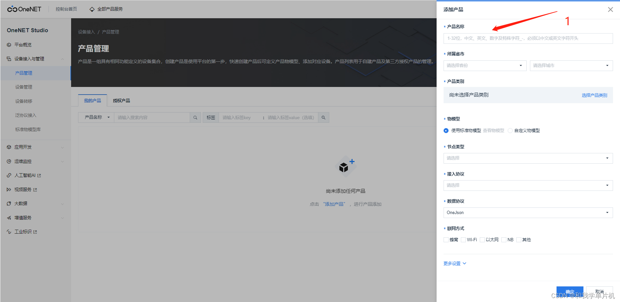Screen dimensions: 620x302
Task: Open the 请选择省份 province dropdown
Action: pyautogui.click(x=484, y=65)
